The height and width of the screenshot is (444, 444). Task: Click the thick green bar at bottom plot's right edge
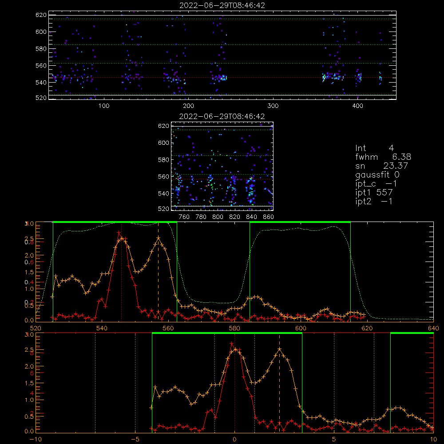tap(412, 333)
